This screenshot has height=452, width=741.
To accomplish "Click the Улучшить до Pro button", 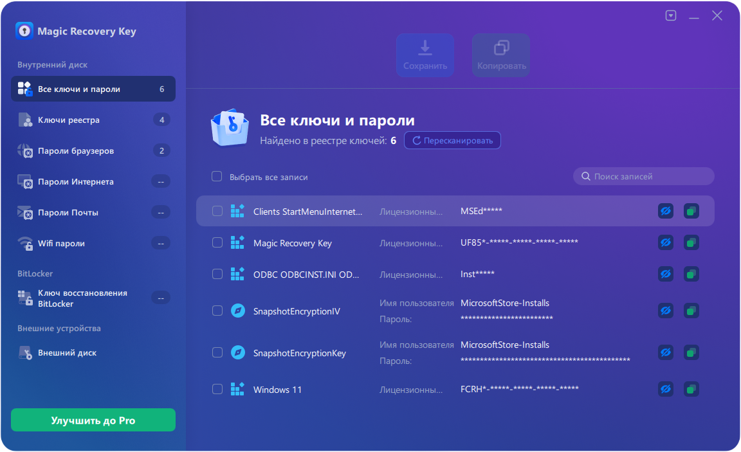I will (93, 420).
